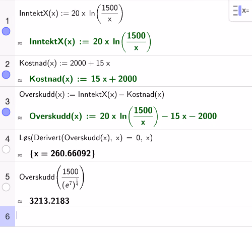Click approximation symbol before Overskudd(x) output in row 3

pyautogui.click(x=20, y=118)
